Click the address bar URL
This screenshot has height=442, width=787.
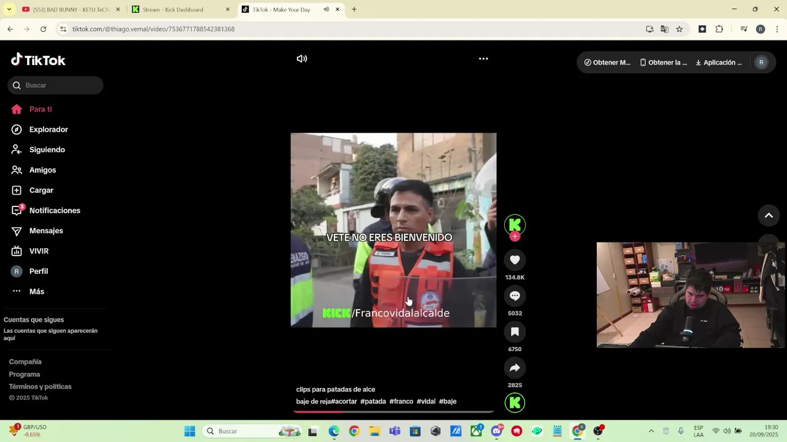click(153, 29)
